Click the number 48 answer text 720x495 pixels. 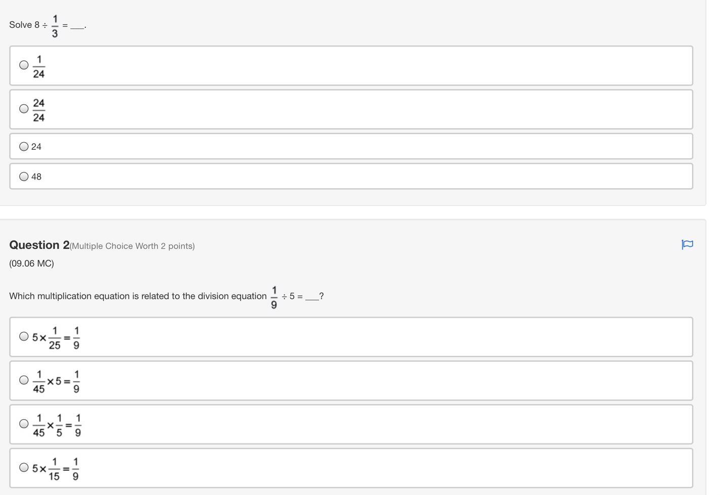36,177
